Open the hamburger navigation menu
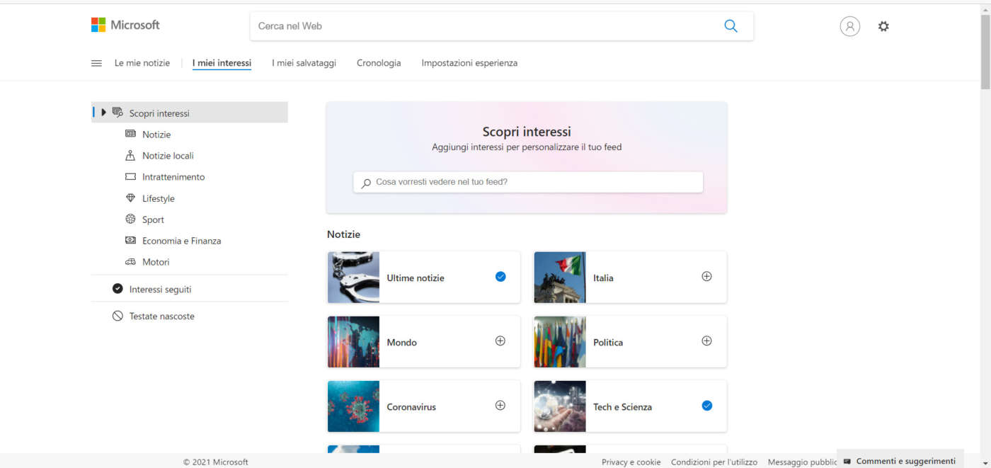This screenshot has height=468, width=991. (97, 63)
